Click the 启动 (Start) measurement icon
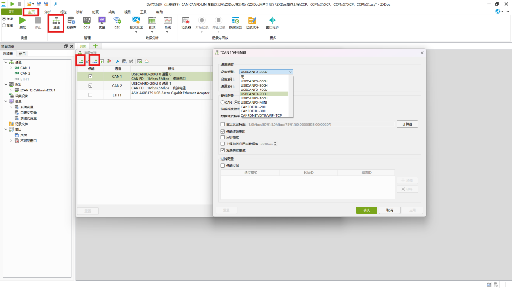The image size is (512, 288). click(x=23, y=21)
